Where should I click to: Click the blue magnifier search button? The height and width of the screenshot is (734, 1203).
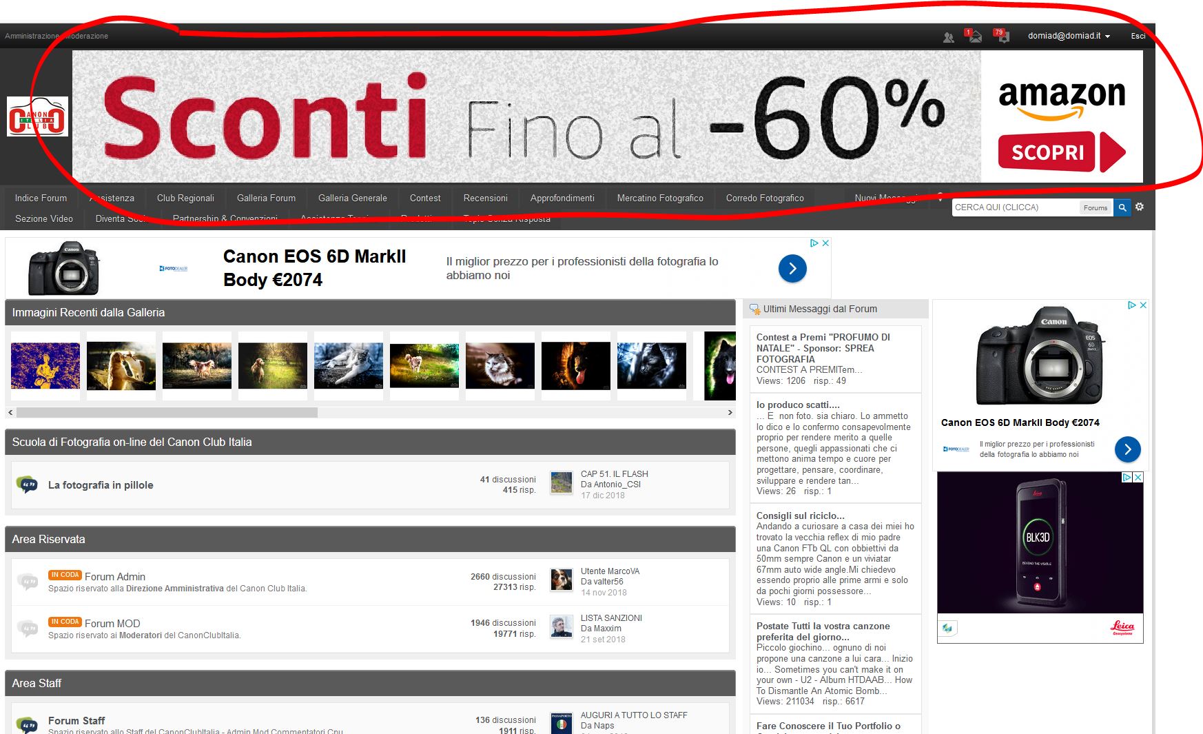coord(1122,207)
